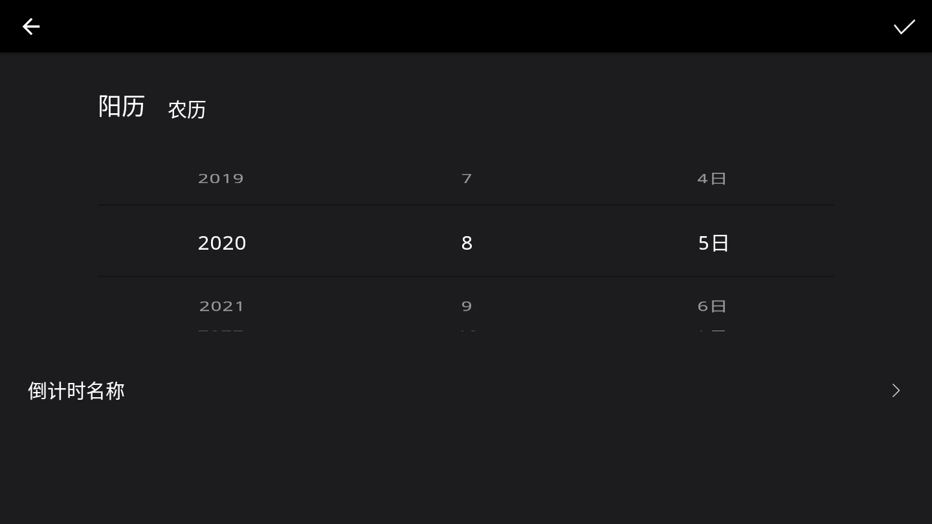Screen dimensions: 932x524
Task: Tap the selected day 5日
Action: tap(713, 243)
